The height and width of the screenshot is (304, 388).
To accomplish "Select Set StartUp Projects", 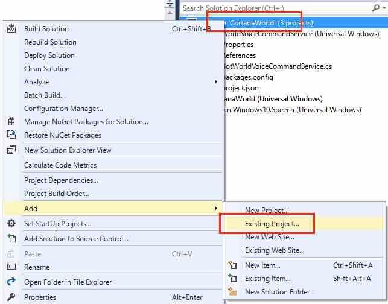I will pyautogui.click(x=113, y=224).
